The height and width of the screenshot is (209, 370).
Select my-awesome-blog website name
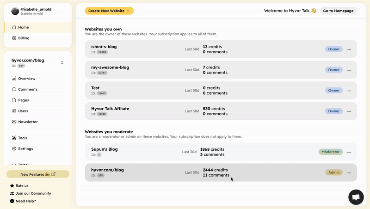[x=110, y=68]
